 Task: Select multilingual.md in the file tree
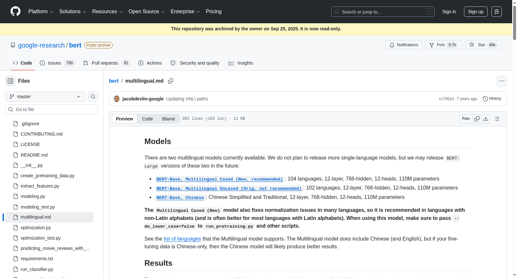pyautogui.click(x=49, y=217)
